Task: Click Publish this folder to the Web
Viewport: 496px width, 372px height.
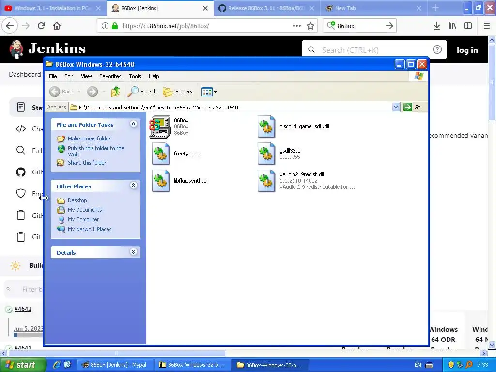Action: (x=96, y=151)
